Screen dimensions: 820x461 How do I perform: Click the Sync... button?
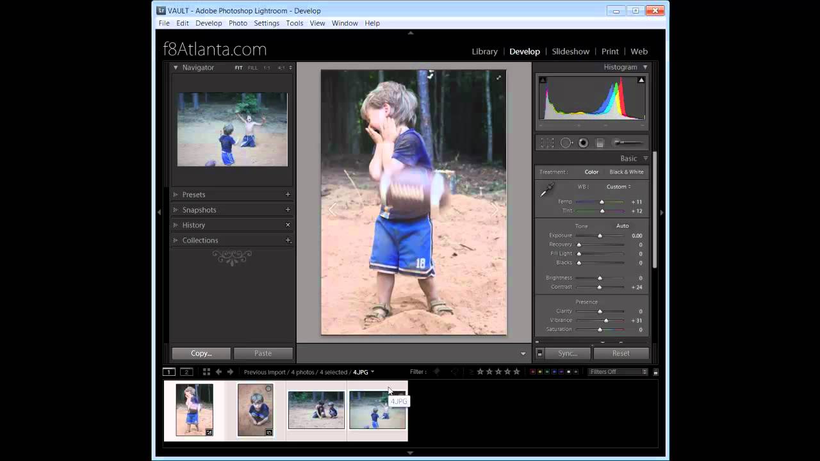click(567, 353)
